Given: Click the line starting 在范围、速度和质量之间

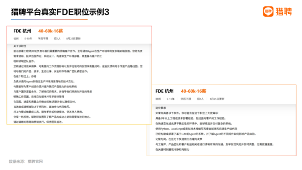Looking at the screenshot, I should click(x=45, y=102).
